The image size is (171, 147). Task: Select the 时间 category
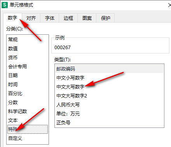click(28, 84)
